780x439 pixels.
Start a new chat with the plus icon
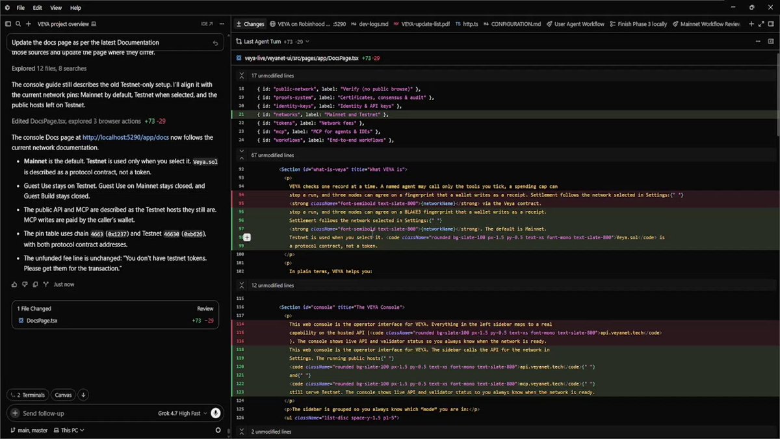[x=29, y=24]
